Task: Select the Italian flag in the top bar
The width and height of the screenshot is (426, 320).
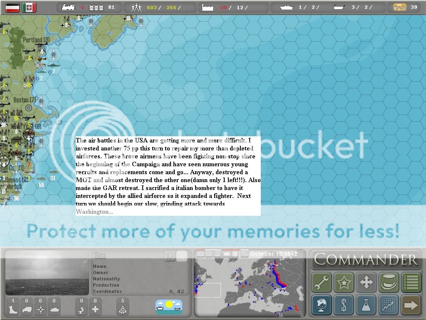Action: point(29,7)
